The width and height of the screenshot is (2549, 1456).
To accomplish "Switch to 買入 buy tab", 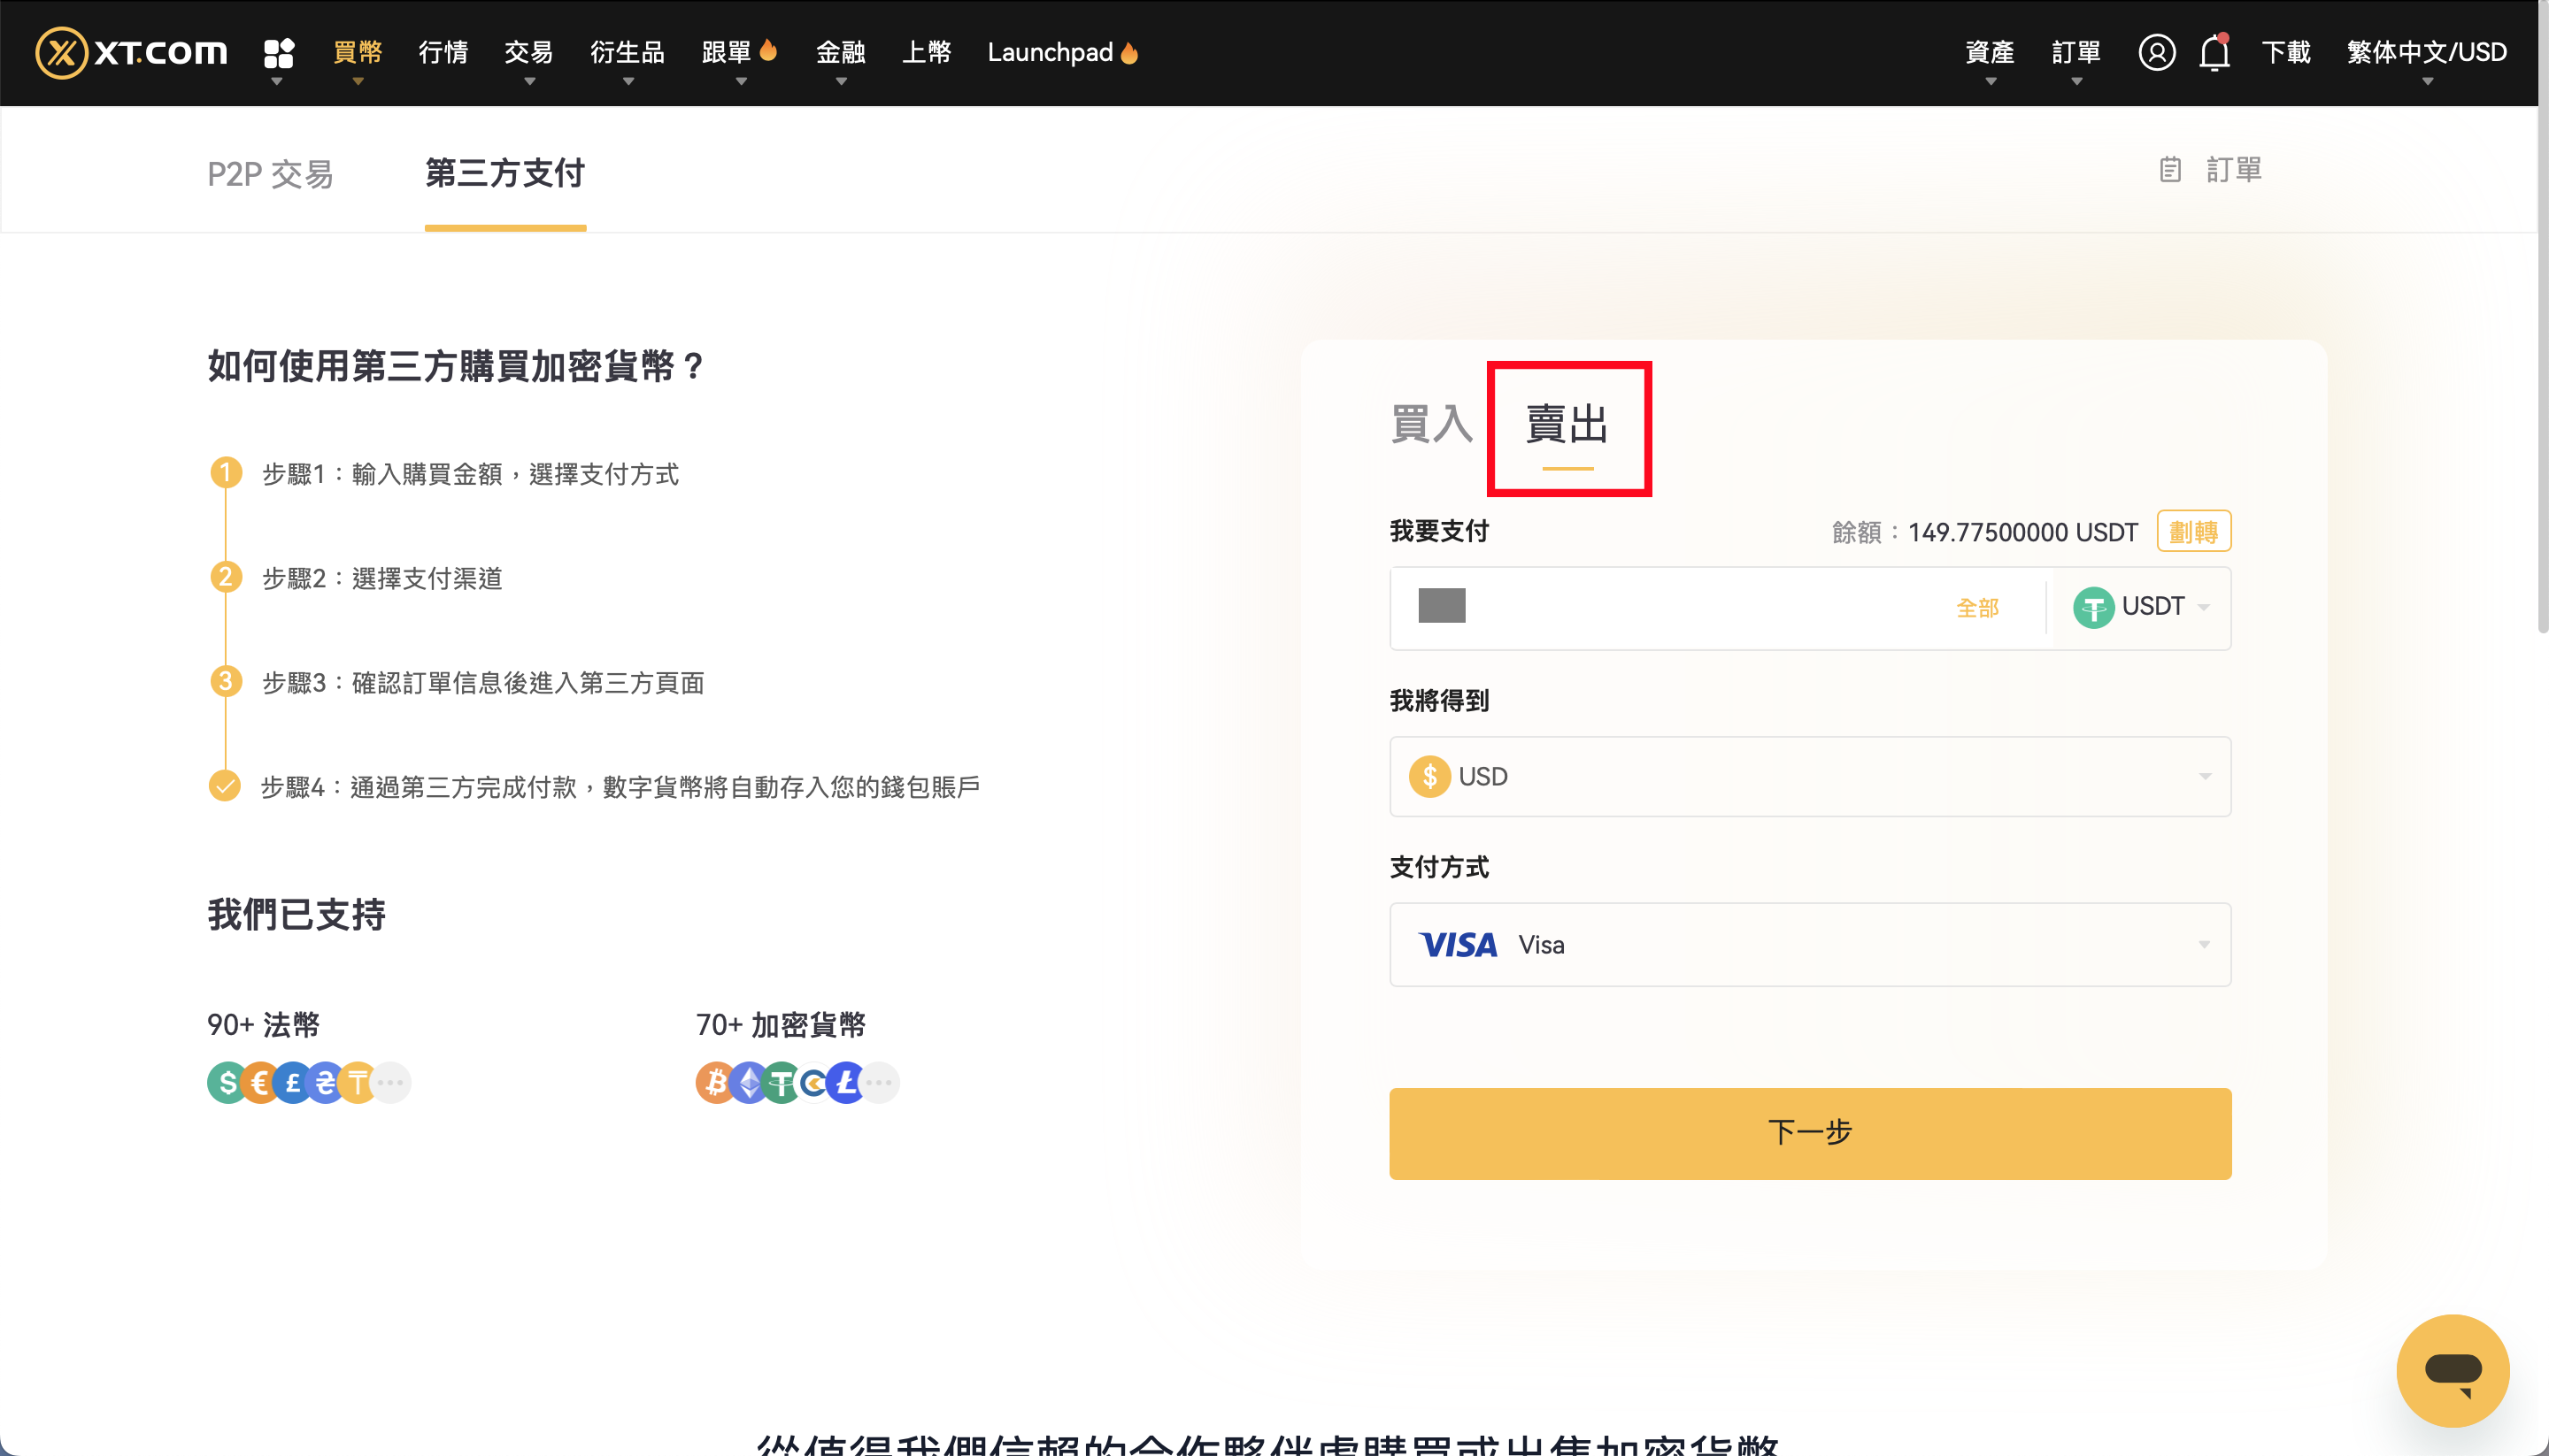I will pyautogui.click(x=1431, y=424).
